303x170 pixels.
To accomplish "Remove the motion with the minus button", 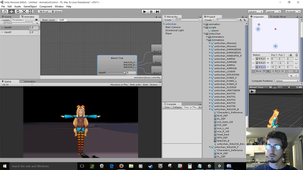I will point(296,76).
